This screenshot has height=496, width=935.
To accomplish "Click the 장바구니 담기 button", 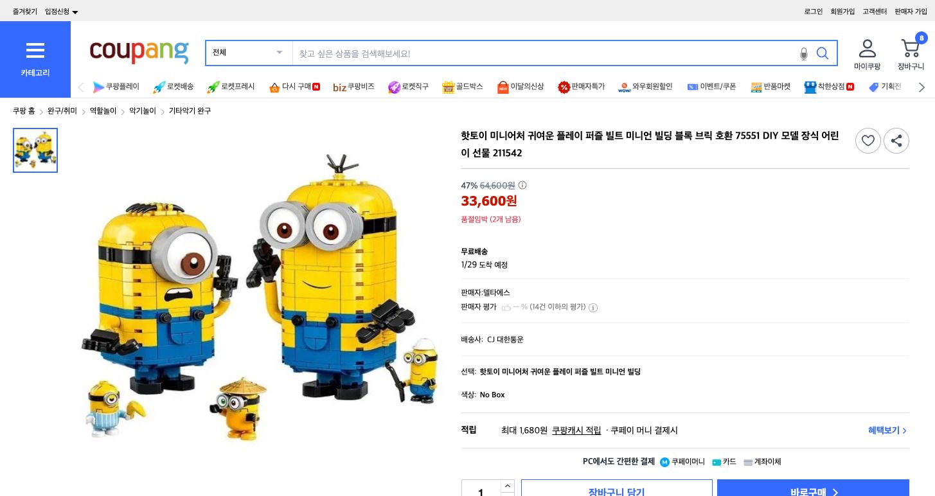I will pyautogui.click(x=616, y=492).
